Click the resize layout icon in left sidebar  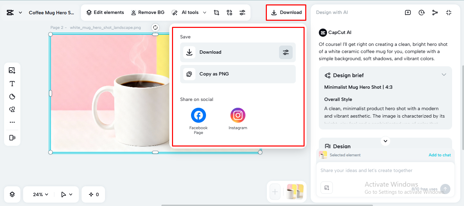[x=12, y=138]
